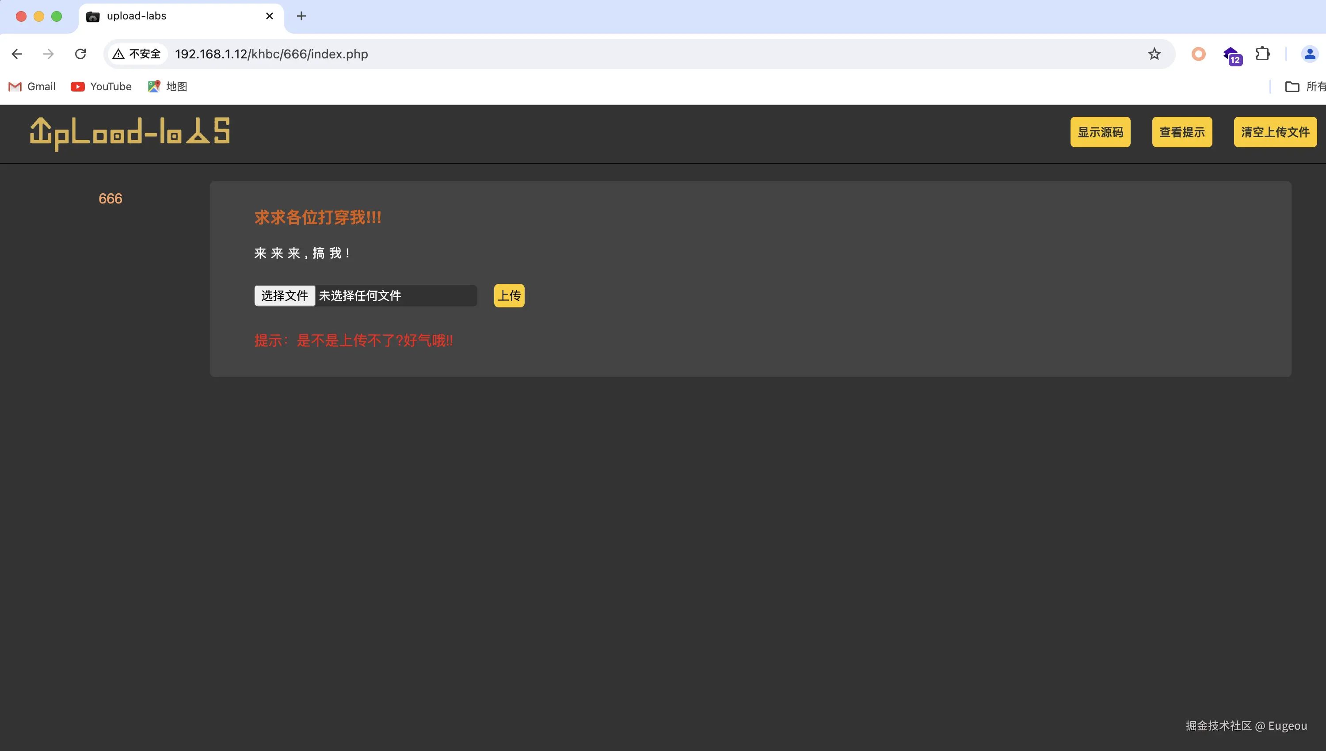1326x751 pixels.
Task: Open a new browser tab
Action: 301,16
